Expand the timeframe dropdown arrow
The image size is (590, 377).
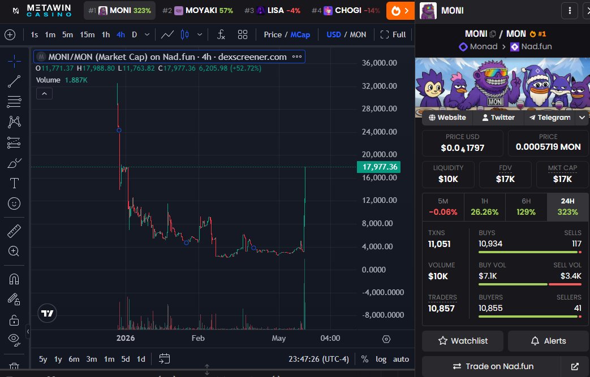[x=147, y=34]
